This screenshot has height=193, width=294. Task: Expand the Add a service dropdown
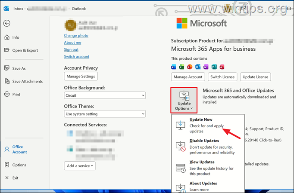coord(80,165)
